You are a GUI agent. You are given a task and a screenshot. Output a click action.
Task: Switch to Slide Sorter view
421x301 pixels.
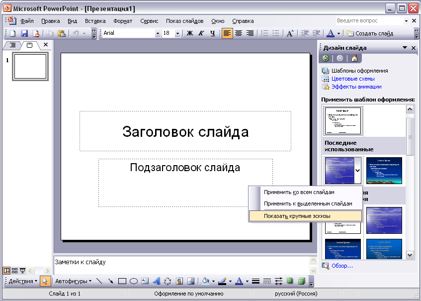pyautogui.click(x=15, y=271)
